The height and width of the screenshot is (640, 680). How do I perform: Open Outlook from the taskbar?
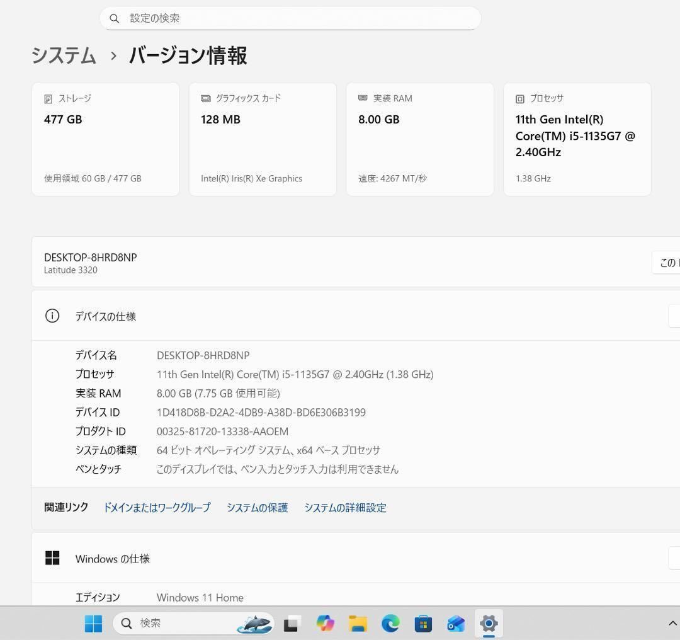[456, 624]
